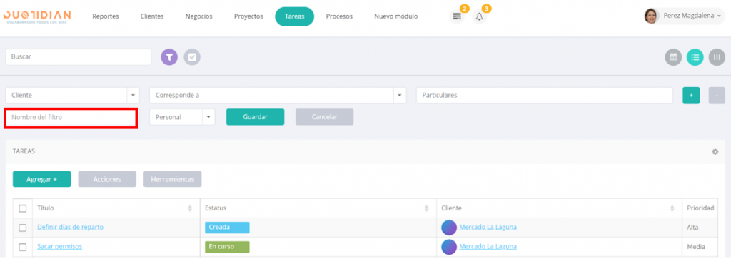Check the Sacar permisos row
Screen dimensions: 731x259
[22, 247]
